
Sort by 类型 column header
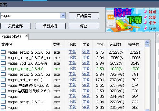click(x=57, y=44)
